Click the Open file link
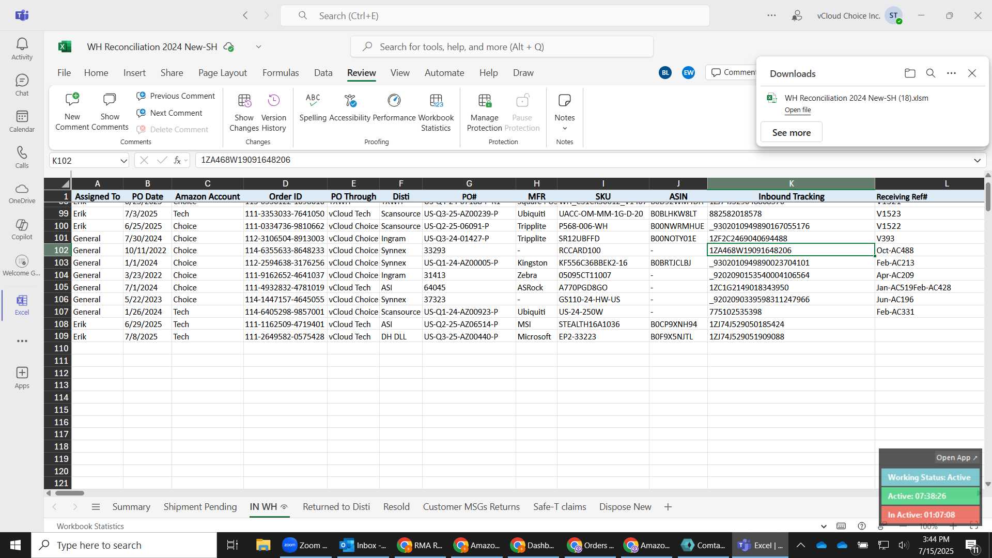This screenshot has height=558, width=992. [798, 110]
